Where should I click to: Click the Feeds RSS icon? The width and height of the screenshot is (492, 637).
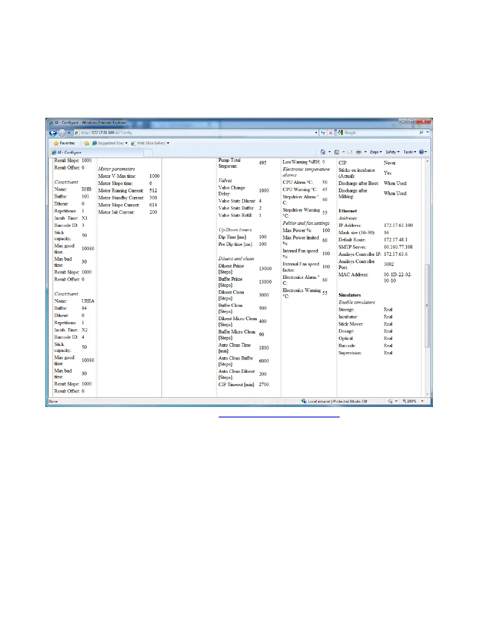click(x=337, y=152)
